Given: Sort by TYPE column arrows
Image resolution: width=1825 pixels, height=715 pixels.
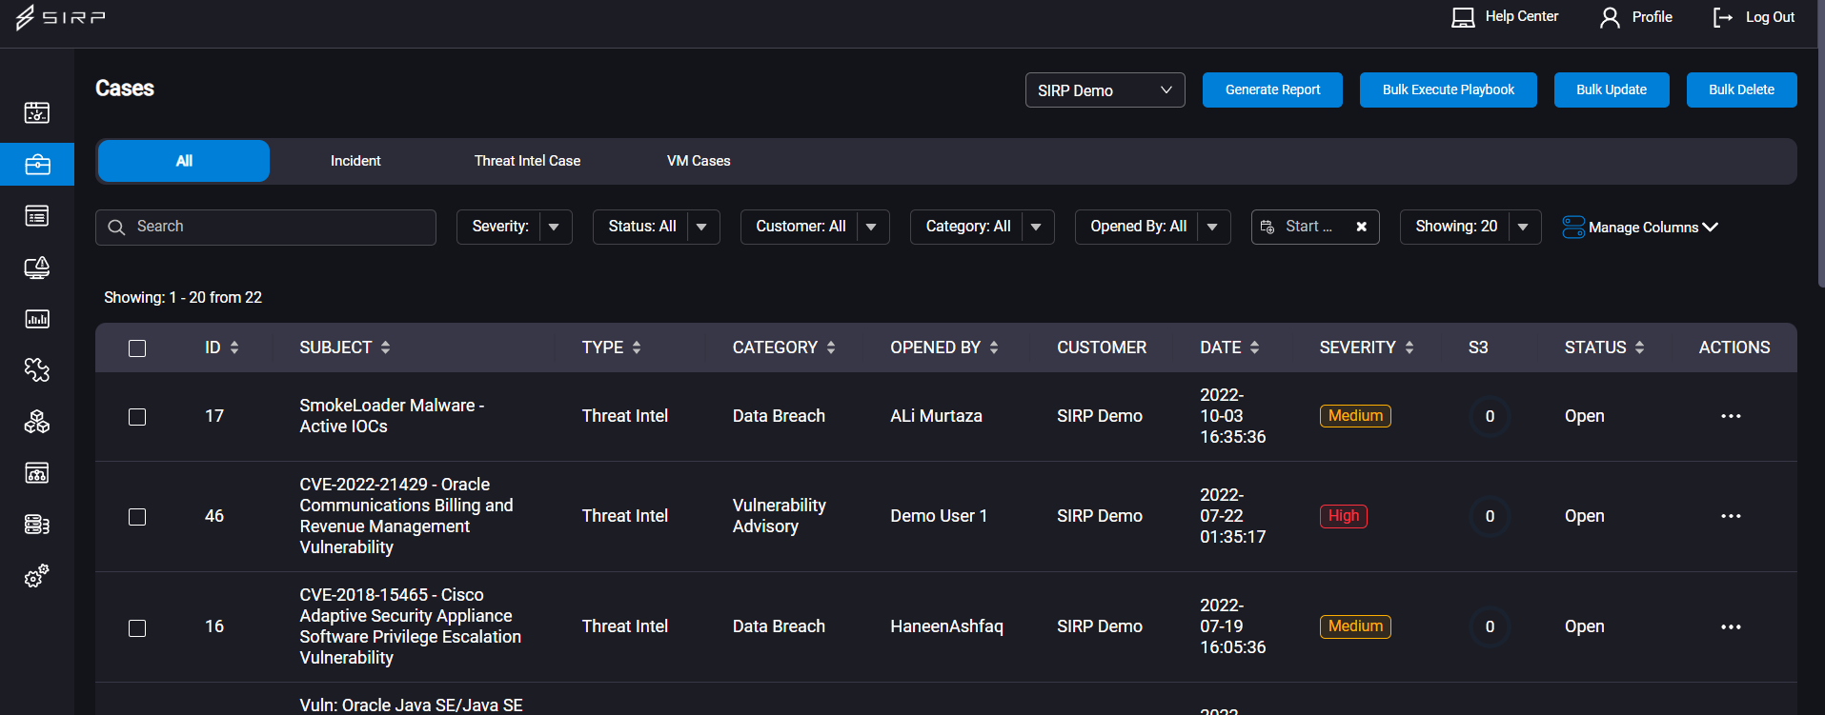Looking at the screenshot, I should click(637, 348).
